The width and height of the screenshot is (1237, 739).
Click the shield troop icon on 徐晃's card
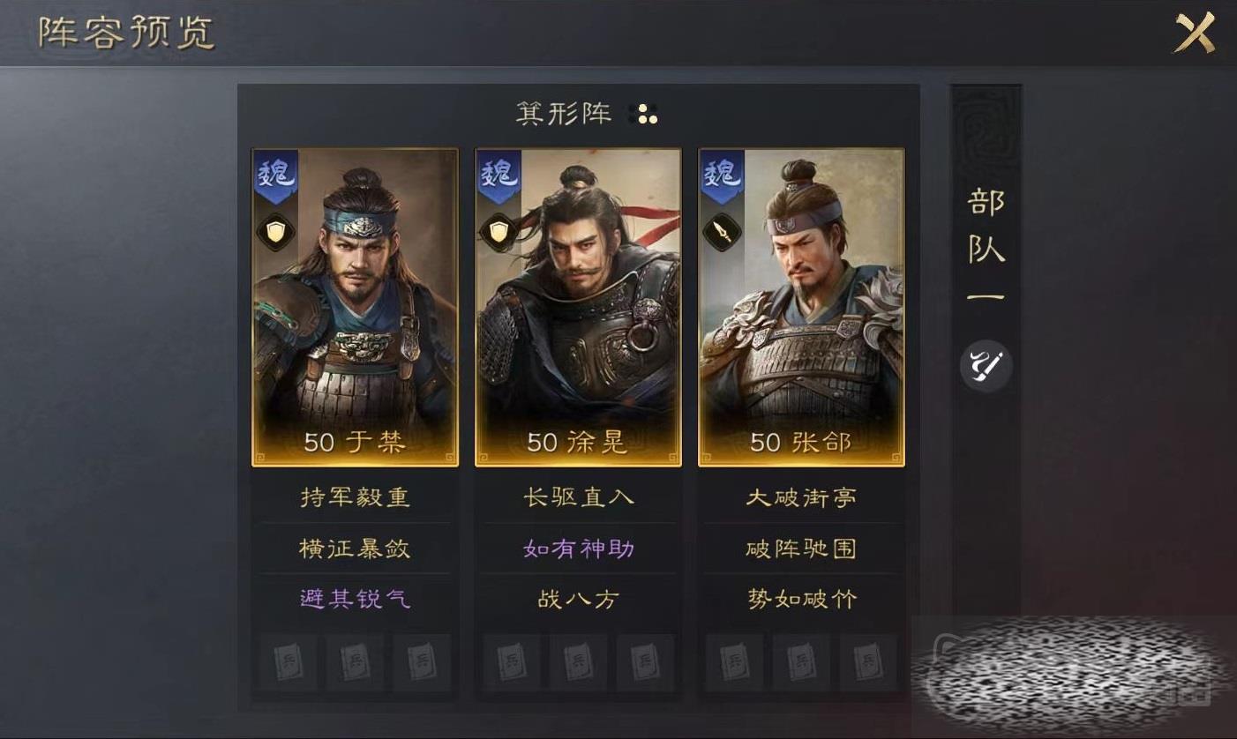coord(498,233)
